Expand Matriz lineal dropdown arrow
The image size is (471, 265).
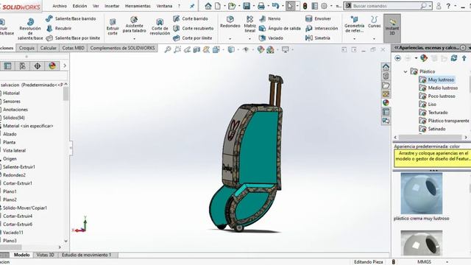click(249, 39)
